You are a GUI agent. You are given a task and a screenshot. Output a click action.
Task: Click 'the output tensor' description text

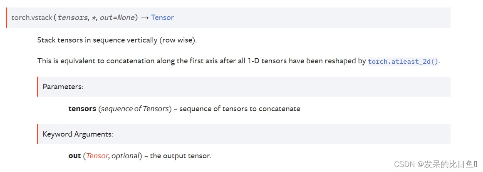(181, 156)
